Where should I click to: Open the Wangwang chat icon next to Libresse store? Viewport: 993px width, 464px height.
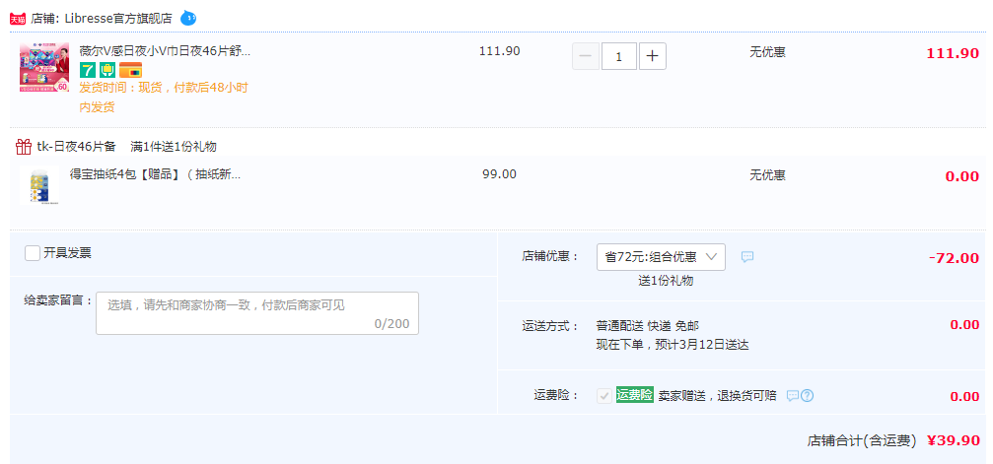point(188,19)
